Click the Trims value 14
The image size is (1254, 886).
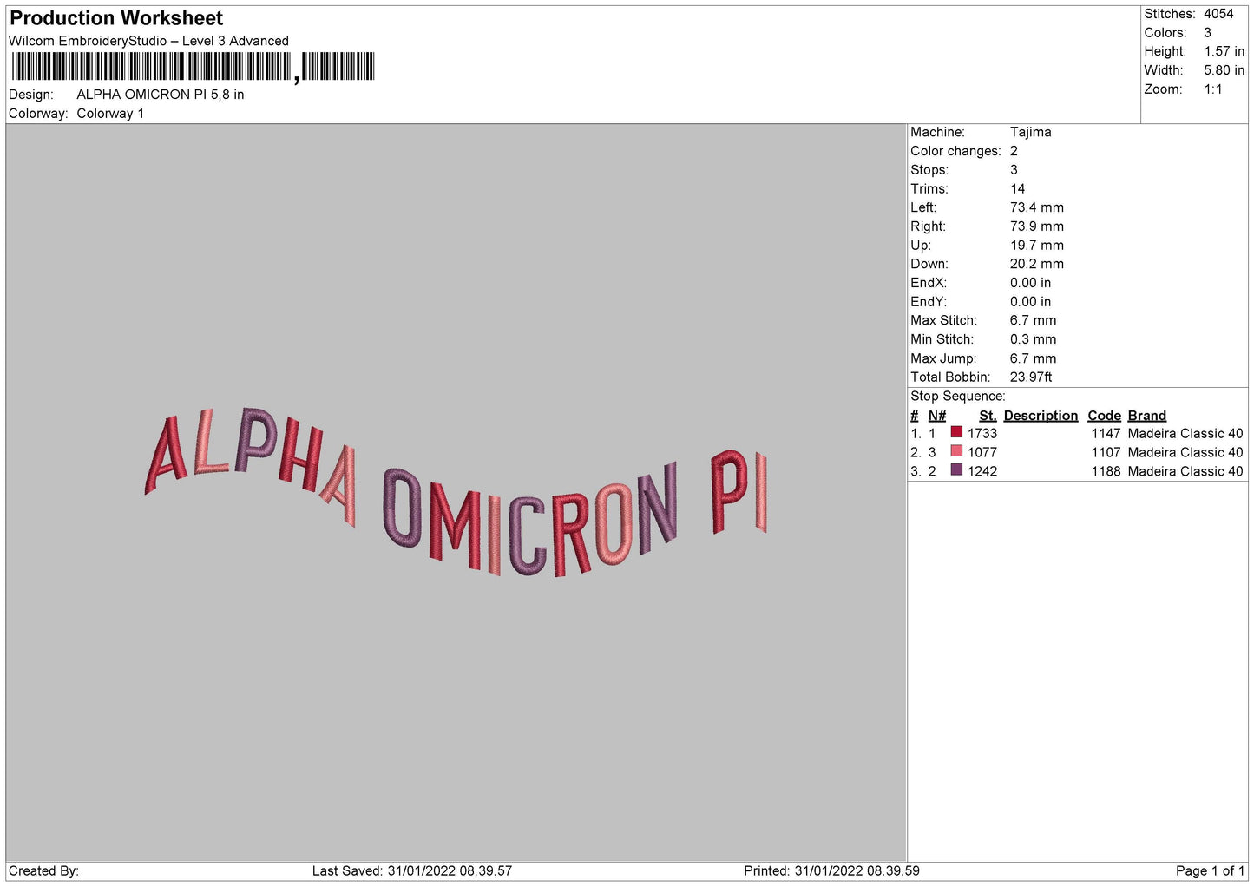click(1017, 189)
